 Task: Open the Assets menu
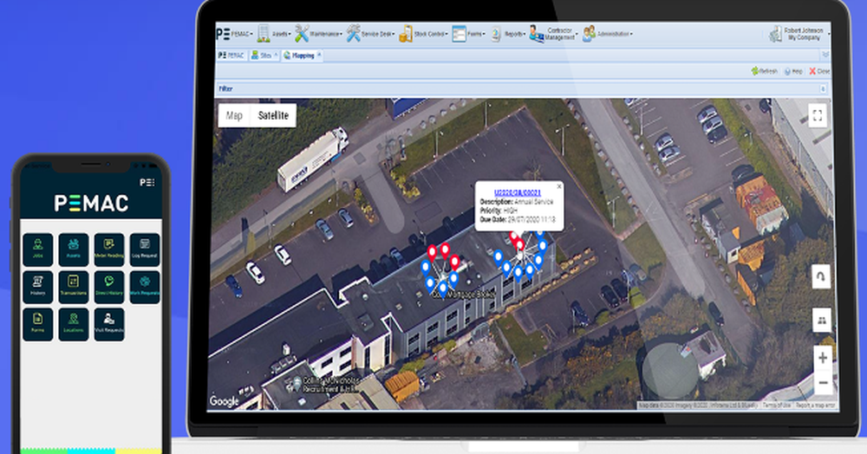tap(274, 35)
